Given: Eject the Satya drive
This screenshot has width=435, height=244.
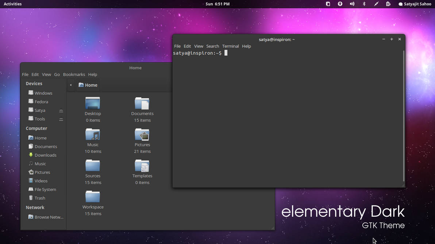Looking at the screenshot, I should pyautogui.click(x=61, y=110).
